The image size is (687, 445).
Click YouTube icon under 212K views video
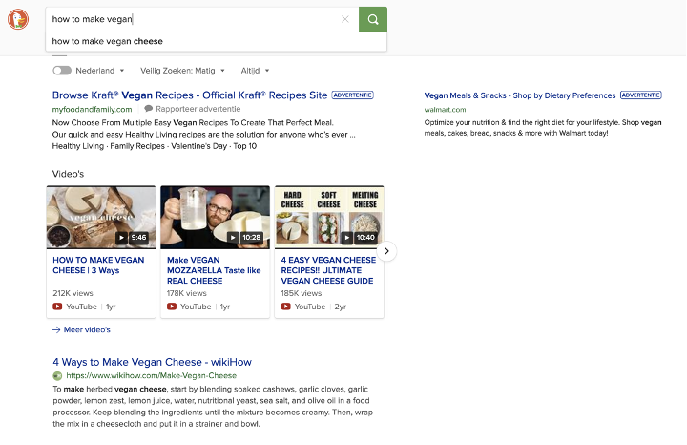pos(57,307)
